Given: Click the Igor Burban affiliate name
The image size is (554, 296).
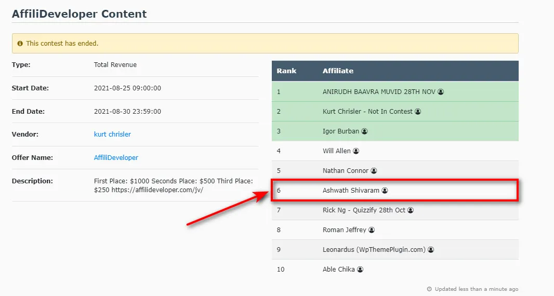Looking at the screenshot, I should pos(340,131).
